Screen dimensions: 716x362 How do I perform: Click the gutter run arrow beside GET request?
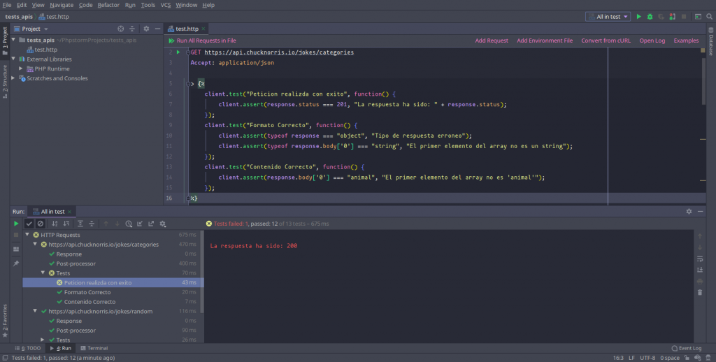[178, 52]
